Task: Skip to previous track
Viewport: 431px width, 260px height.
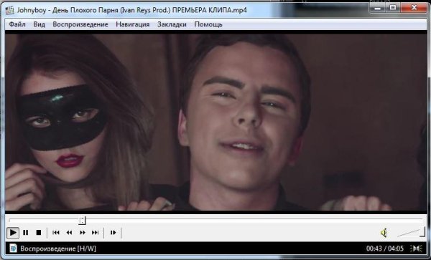Action: [x=56, y=233]
